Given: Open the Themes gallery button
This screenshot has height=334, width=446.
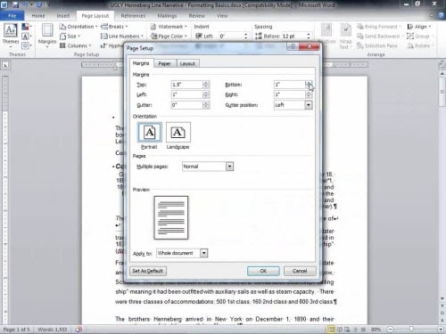Looking at the screenshot, I should (11, 36).
